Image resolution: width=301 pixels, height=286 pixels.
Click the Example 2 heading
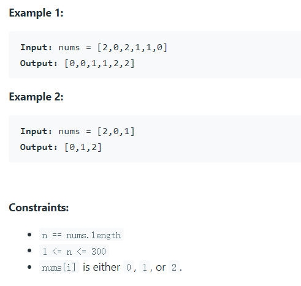point(36,97)
